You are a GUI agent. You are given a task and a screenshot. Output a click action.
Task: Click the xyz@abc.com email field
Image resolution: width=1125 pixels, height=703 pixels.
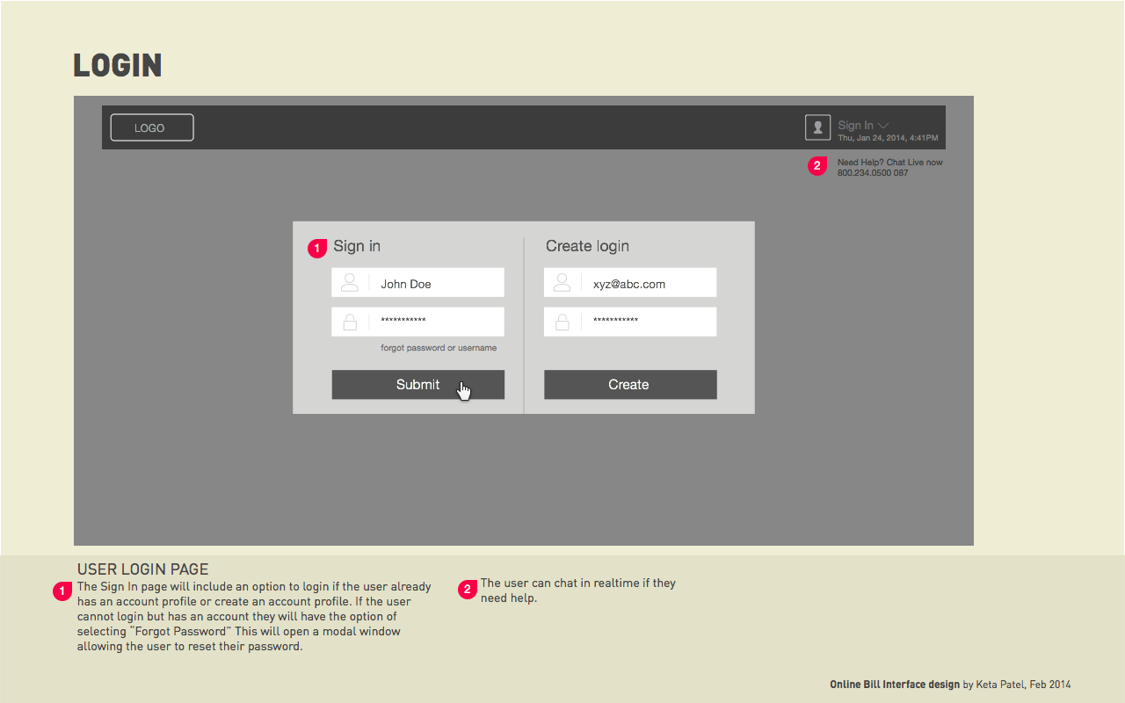pos(630,283)
